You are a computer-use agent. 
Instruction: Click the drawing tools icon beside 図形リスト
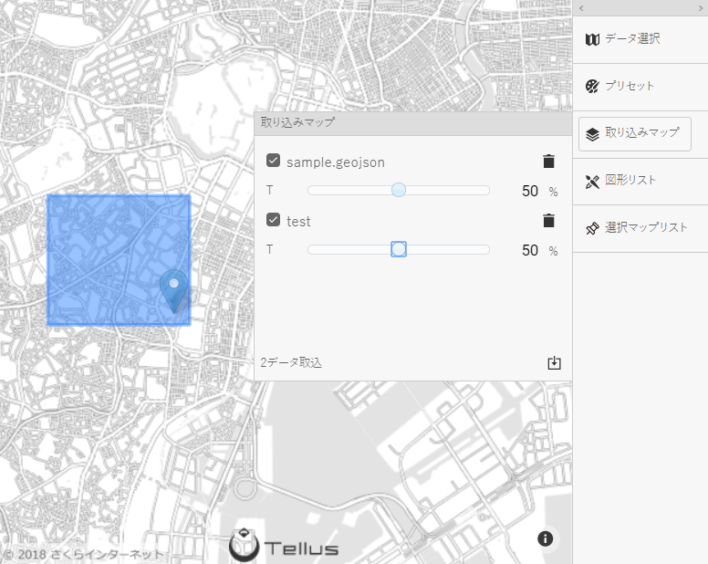pos(592,182)
